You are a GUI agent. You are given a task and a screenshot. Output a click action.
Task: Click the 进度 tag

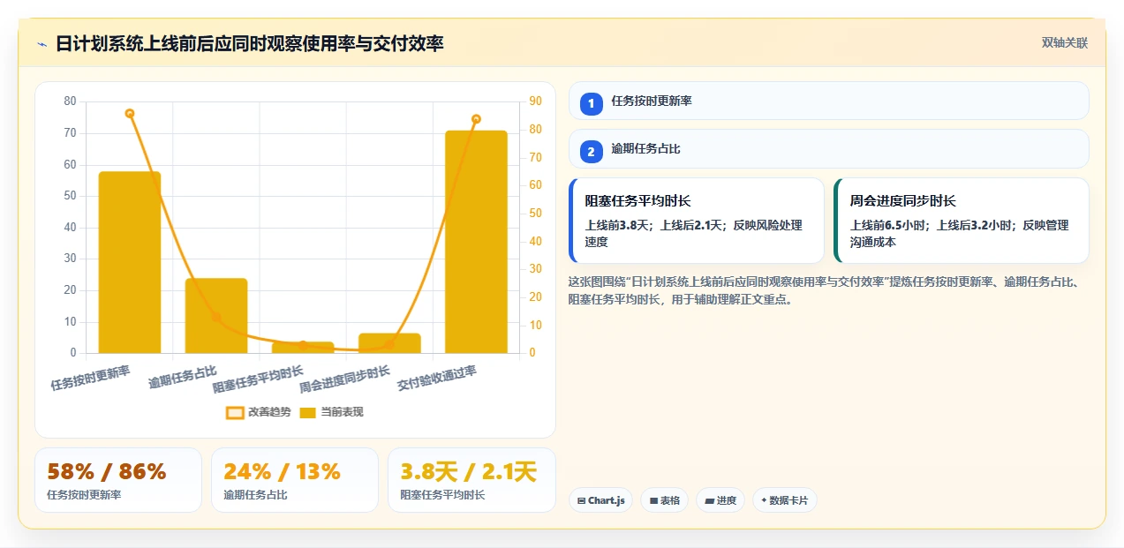(x=720, y=500)
